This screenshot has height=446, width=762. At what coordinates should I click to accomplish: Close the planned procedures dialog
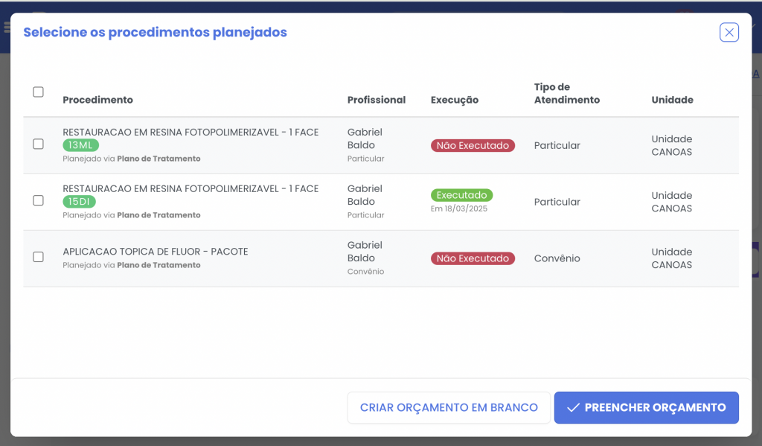click(x=729, y=32)
